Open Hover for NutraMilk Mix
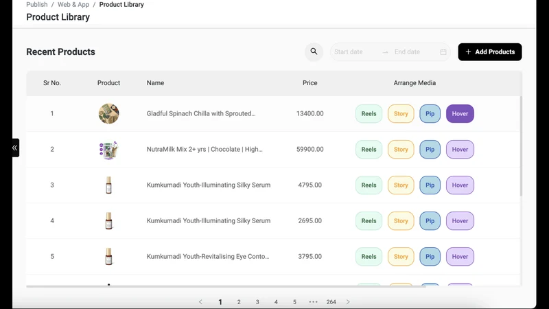Screen dimensions: 549x309 [x=460, y=149]
